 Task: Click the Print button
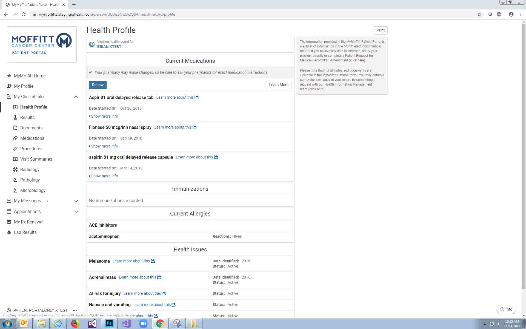380,30
